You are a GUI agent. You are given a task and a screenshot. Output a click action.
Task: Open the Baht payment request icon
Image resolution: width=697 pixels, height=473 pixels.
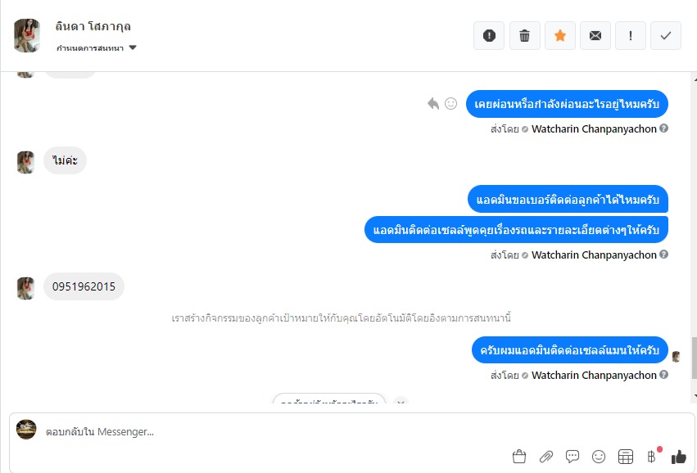652,456
